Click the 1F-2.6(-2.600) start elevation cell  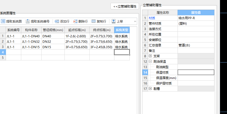click(77, 36)
